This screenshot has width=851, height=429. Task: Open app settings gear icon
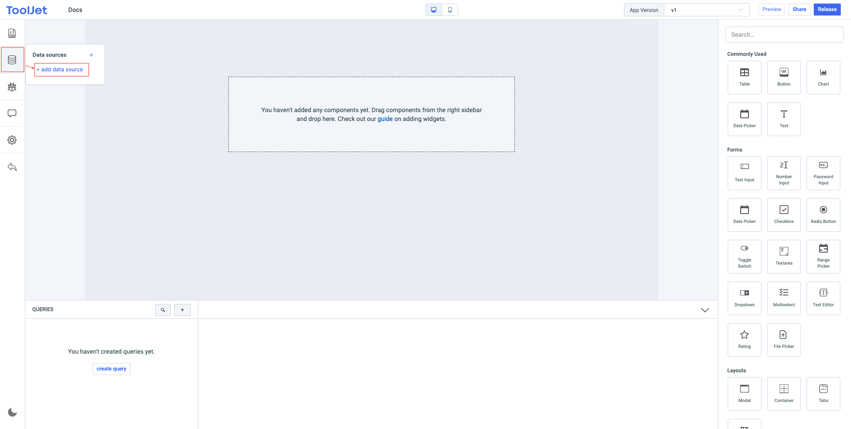pos(12,140)
